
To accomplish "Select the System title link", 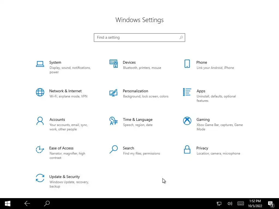I will point(55,62).
